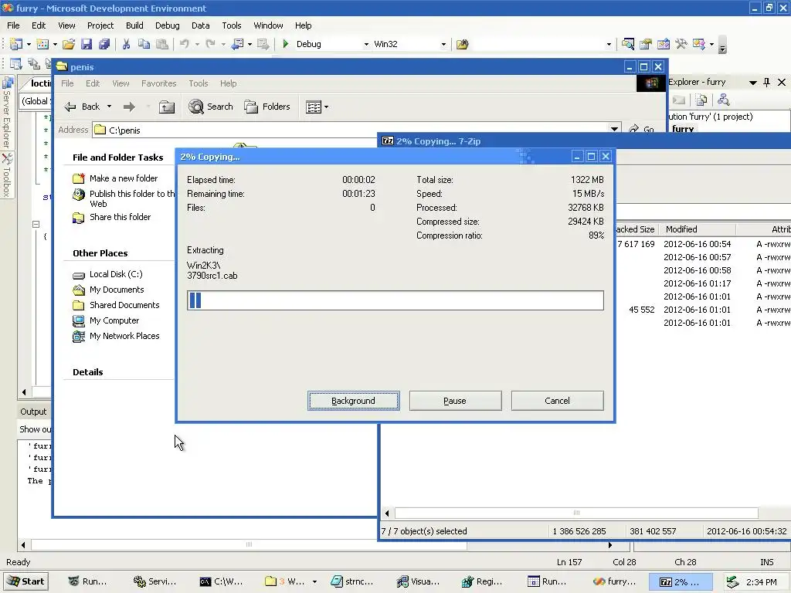Send copying to Background

(x=353, y=401)
